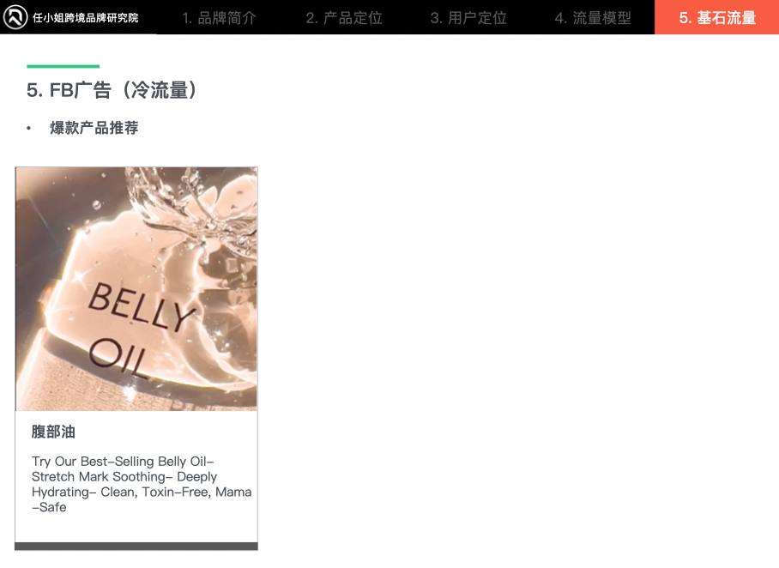The height and width of the screenshot is (568, 779).
Task: Go to the 4. 流量模型 tab
Action: coord(593,18)
